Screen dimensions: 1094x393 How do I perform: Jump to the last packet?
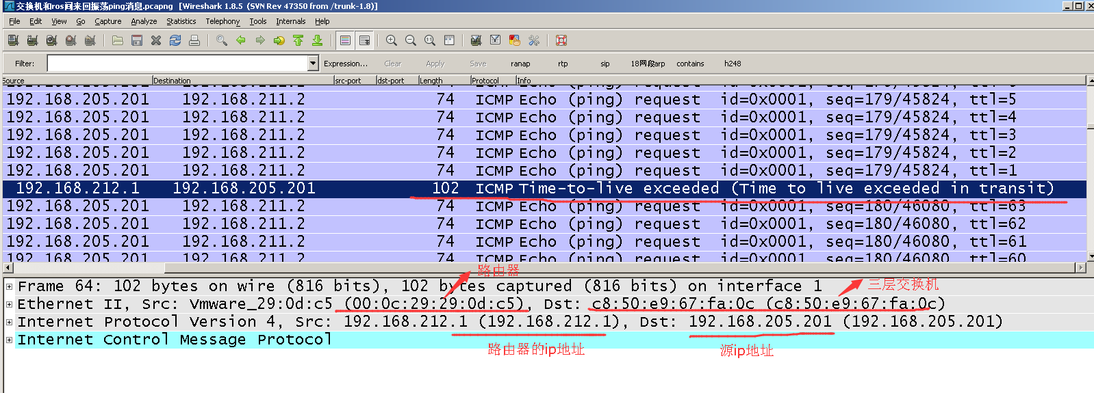318,40
